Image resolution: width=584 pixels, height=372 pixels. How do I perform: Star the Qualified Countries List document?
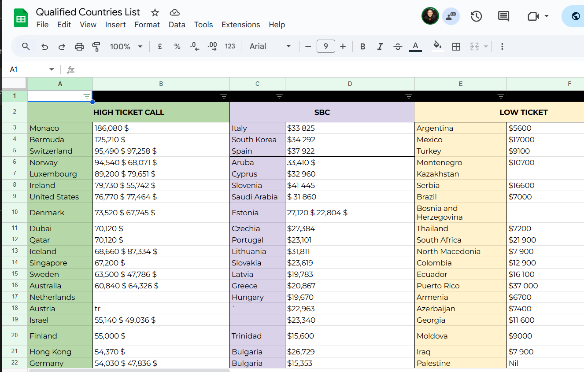pos(155,12)
